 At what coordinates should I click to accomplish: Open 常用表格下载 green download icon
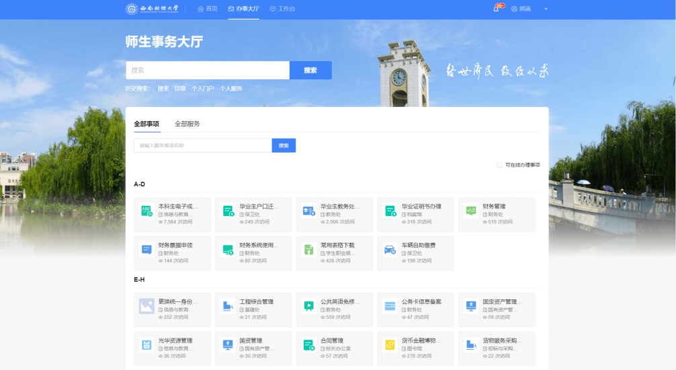point(308,250)
